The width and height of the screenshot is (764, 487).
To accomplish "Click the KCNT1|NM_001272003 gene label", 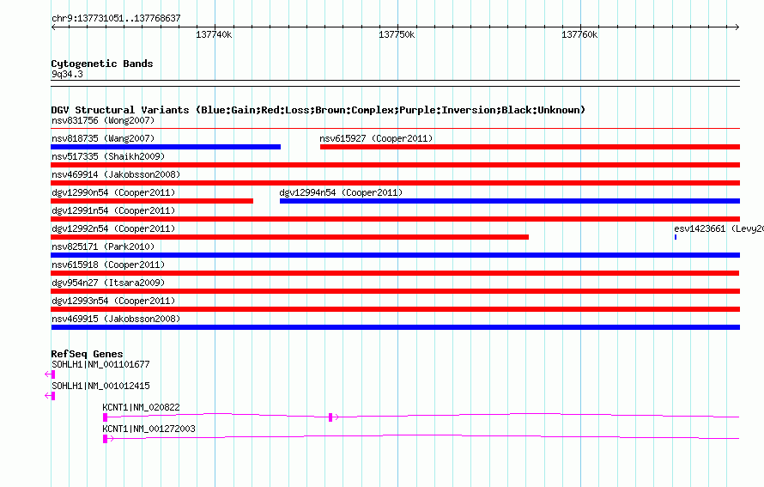I will 149,429.
